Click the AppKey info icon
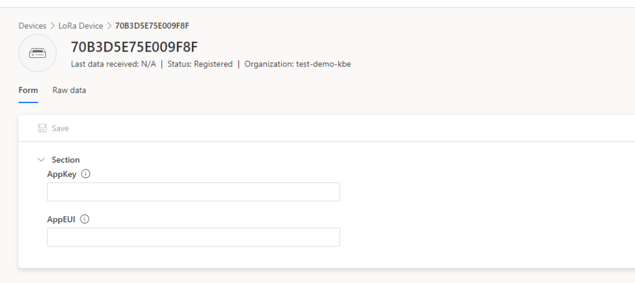This screenshot has width=635, height=283. tap(86, 174)
